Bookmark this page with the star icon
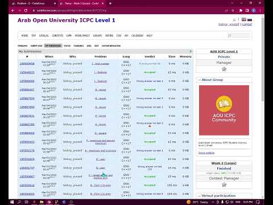The image size is (273, 205). (x=233, y=11)
